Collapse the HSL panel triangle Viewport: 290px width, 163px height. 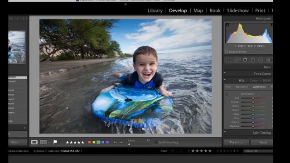pos(225,80)
